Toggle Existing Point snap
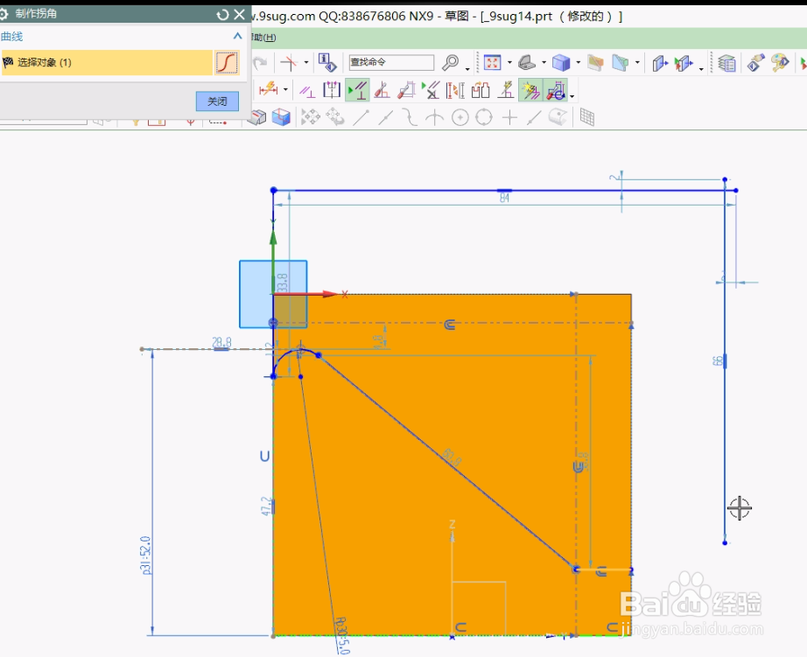This screenshot has height=657, width=807. pyautogui.click(x=509, y=118)
